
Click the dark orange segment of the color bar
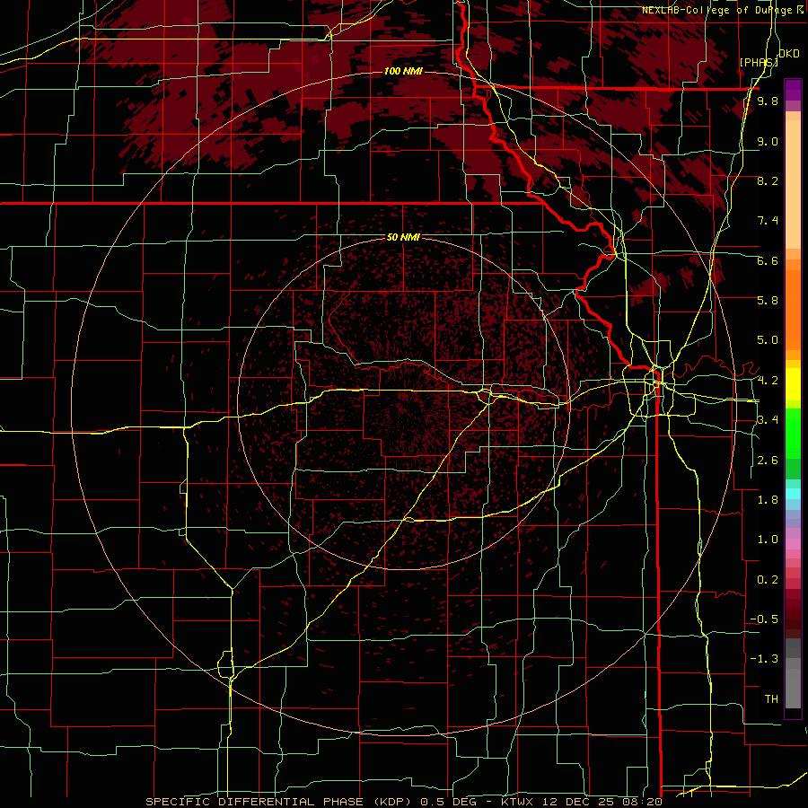[x=793, y=311]
